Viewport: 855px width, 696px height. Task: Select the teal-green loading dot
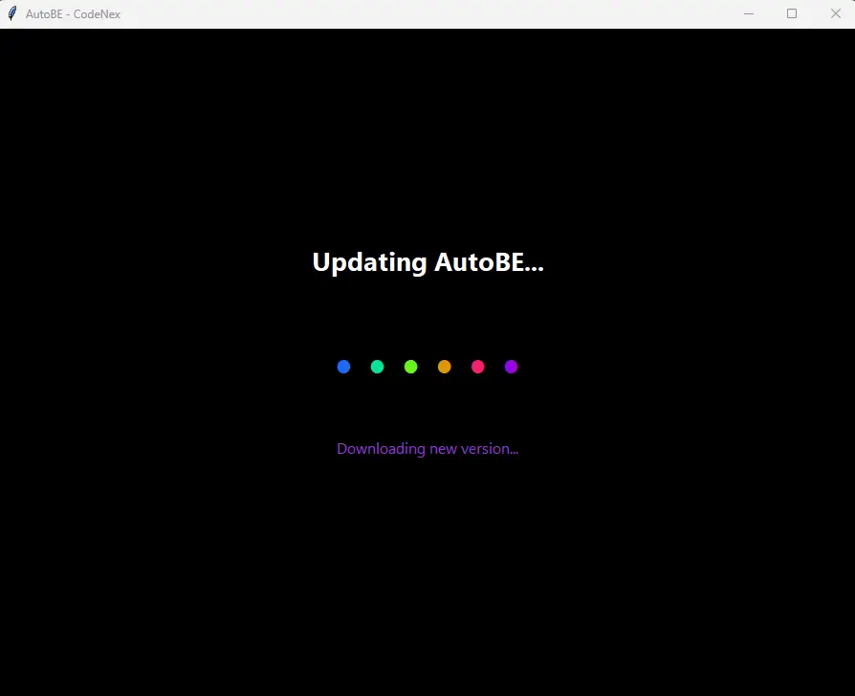377,367
